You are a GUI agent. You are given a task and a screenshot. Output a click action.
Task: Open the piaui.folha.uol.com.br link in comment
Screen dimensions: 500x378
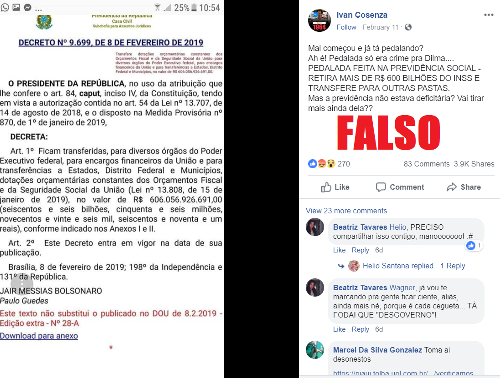click(x=403, y=373)
